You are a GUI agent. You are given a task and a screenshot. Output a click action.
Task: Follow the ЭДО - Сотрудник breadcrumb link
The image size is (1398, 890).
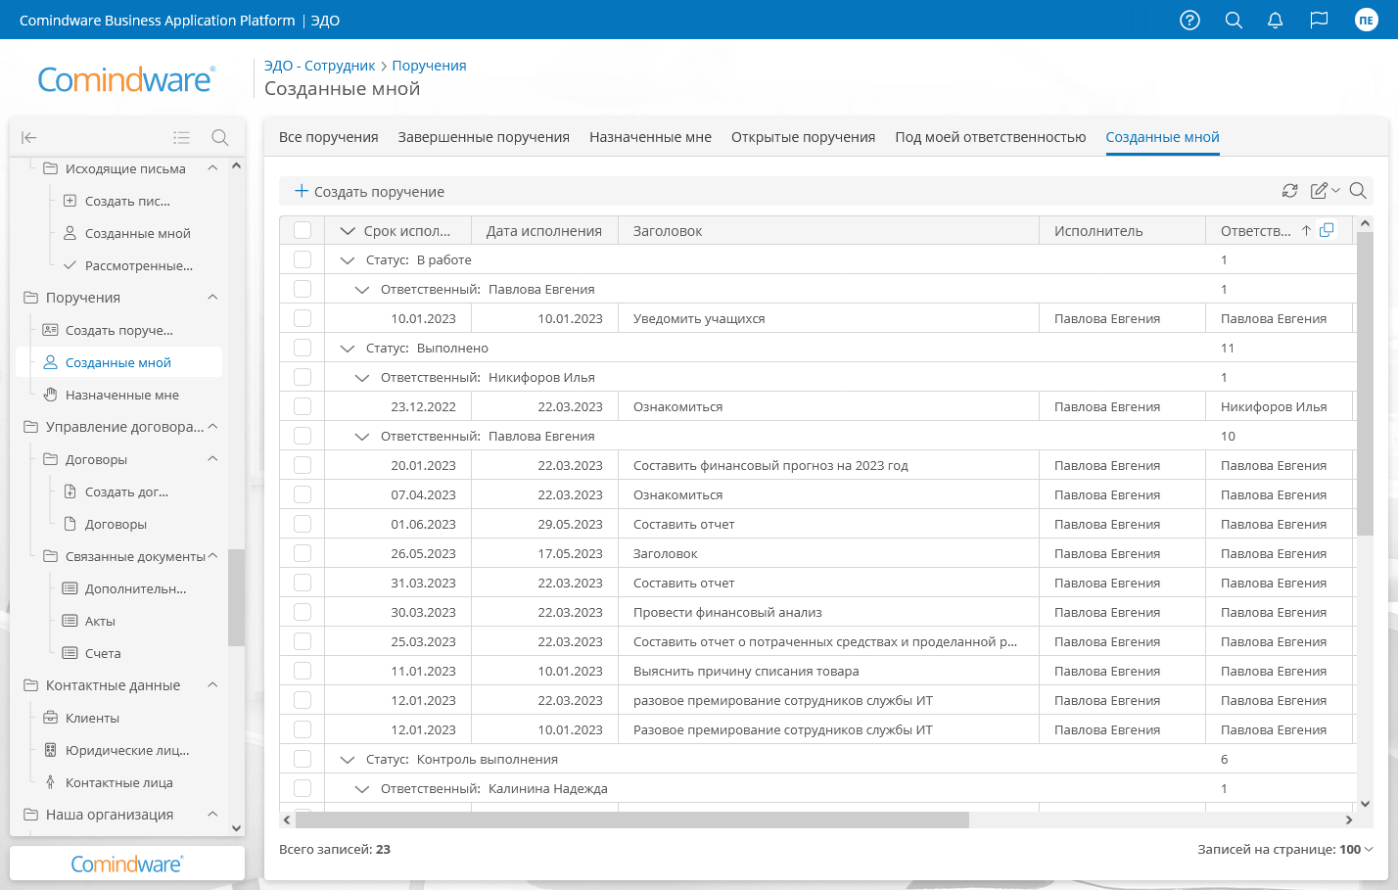pyautogui.click(x=319, y=66)
